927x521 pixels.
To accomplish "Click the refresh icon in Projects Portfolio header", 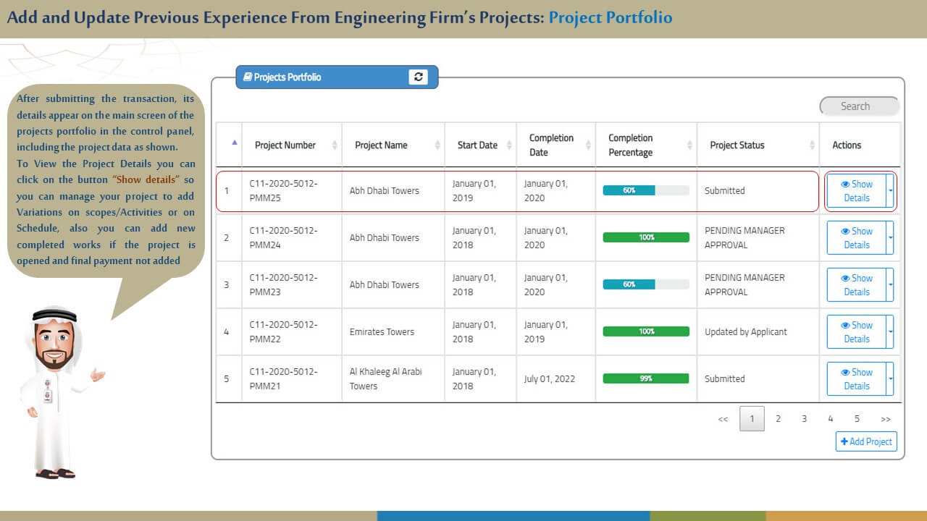I will (418, 77).
